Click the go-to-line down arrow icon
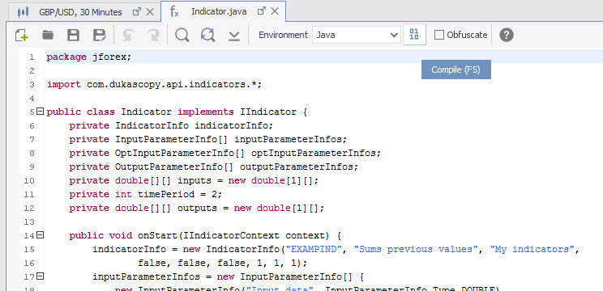 233,36
